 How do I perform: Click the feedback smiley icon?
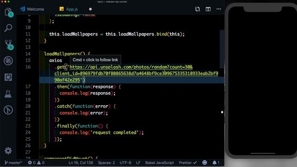click(x=205, y=162)
